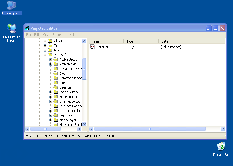Click tree pane vertical scrollbar thumb
This screenshot has width=233, height=166.
click(84, 69)
